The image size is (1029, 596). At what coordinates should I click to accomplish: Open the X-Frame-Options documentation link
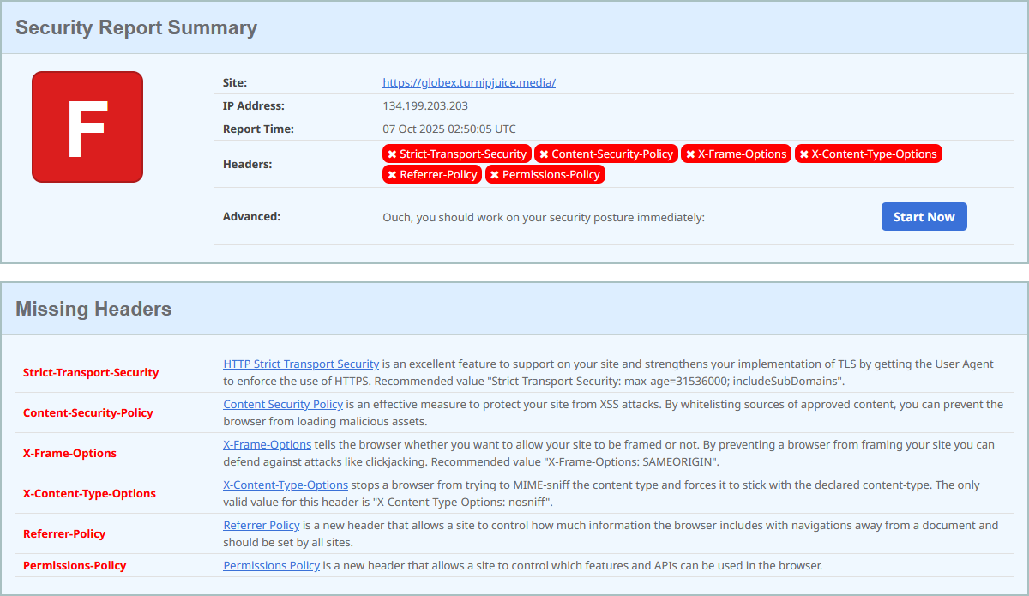(x=267, y=445)
